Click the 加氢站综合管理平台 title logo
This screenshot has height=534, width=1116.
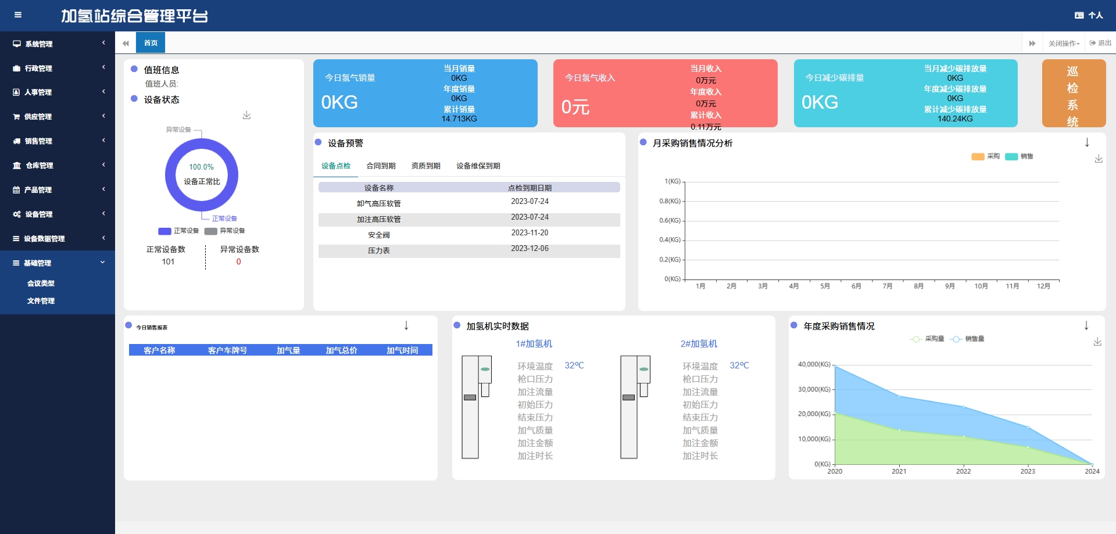click(x=134, y=16)
